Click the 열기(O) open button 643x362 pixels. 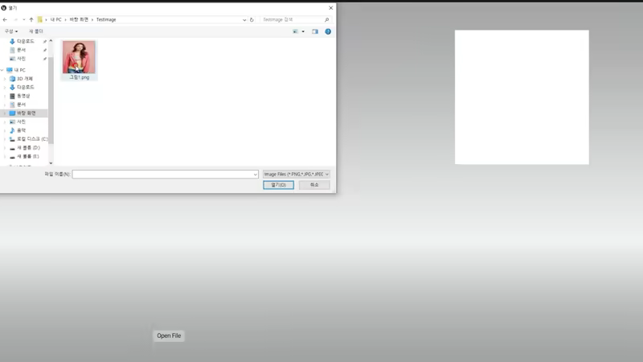click(x=278, y=185)
